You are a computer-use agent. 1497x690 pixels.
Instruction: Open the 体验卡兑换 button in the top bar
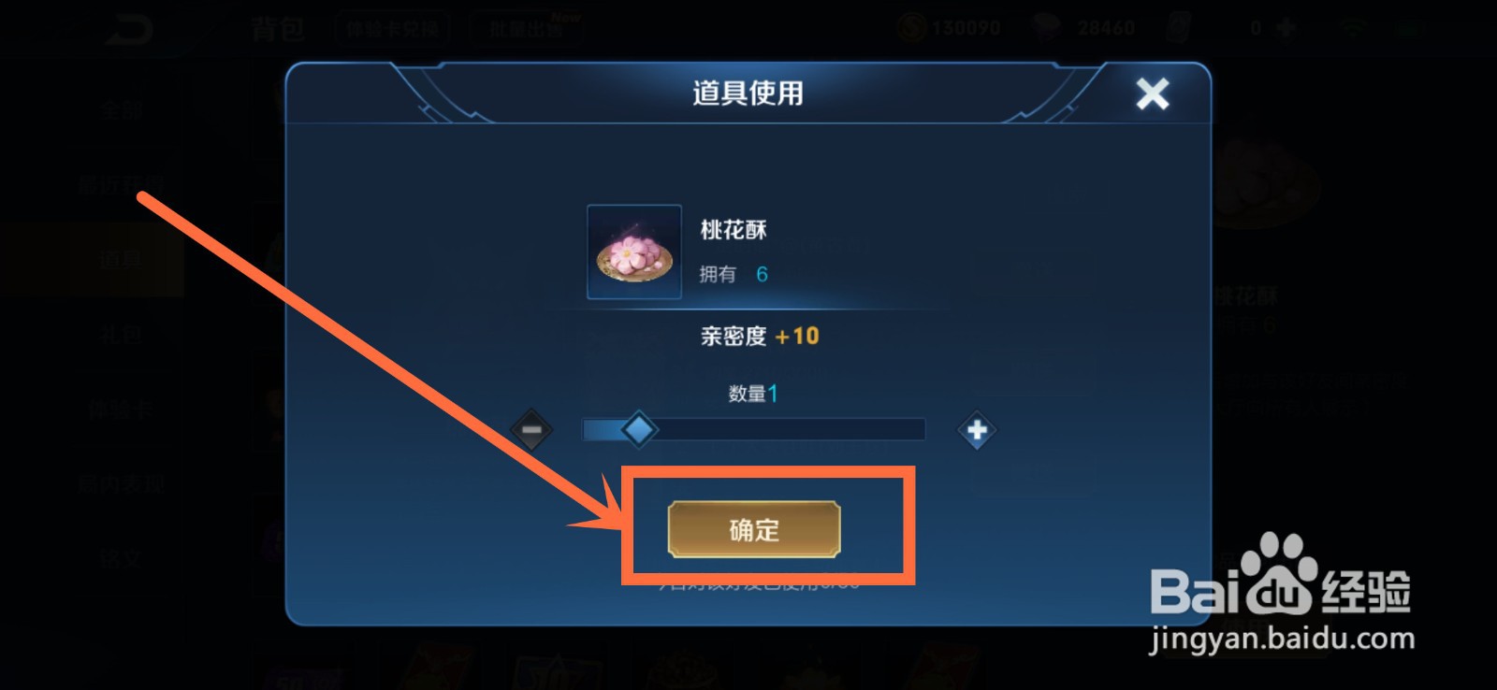coord(392,29)
